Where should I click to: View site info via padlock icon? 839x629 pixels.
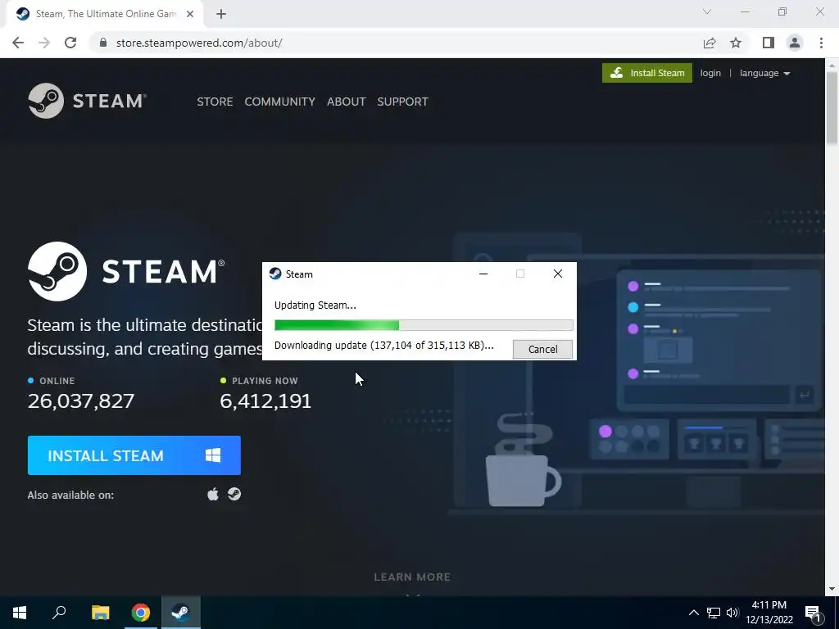click(x=102, y=43)
